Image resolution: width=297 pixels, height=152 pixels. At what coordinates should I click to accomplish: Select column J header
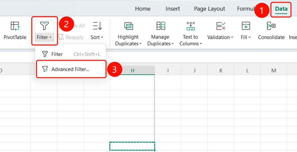click(x=194, y=70)
